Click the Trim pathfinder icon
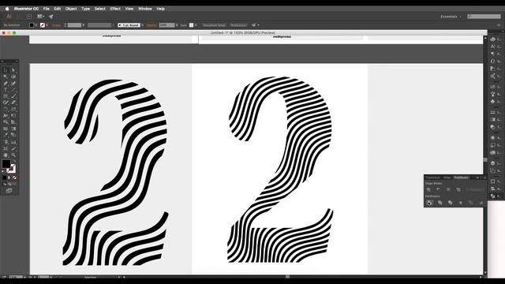 [x=440, y=203]
